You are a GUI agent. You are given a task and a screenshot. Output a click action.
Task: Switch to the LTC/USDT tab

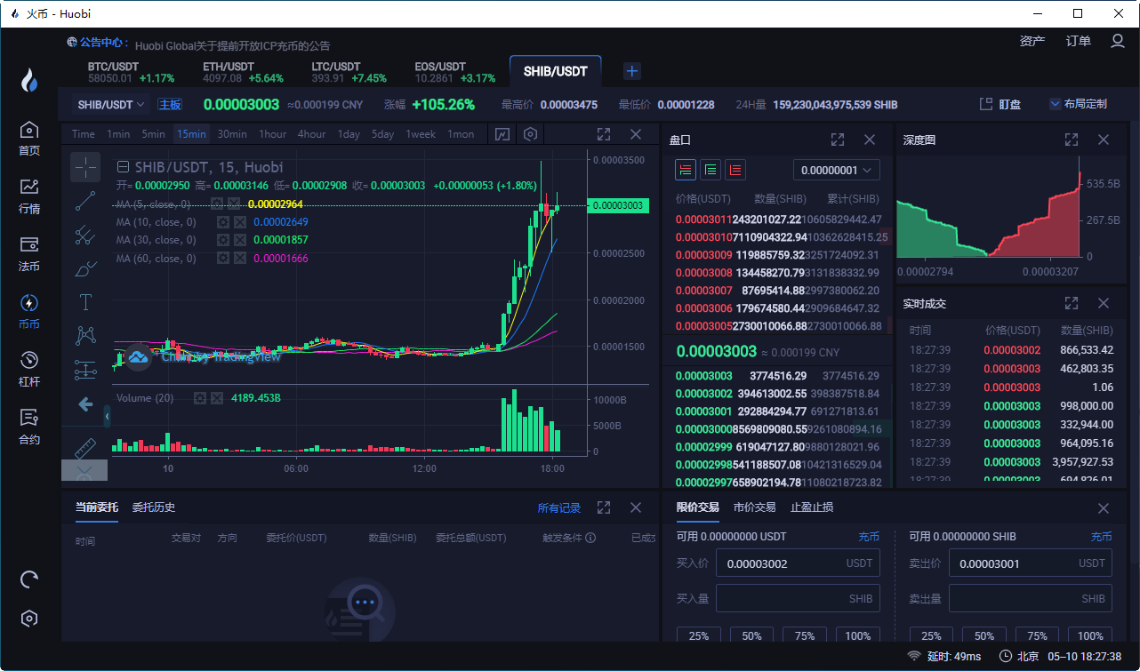pos(349,72)
